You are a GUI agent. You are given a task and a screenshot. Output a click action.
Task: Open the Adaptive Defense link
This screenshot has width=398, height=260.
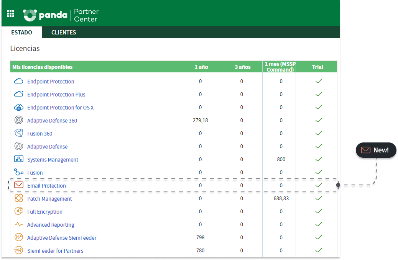click(x=48, y=147)
